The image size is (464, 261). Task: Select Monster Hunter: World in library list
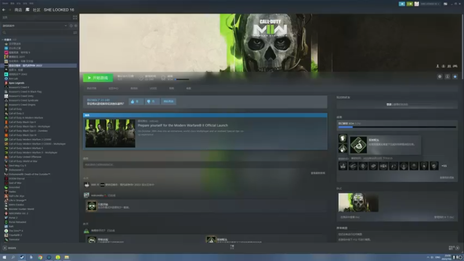click(21, 209)
